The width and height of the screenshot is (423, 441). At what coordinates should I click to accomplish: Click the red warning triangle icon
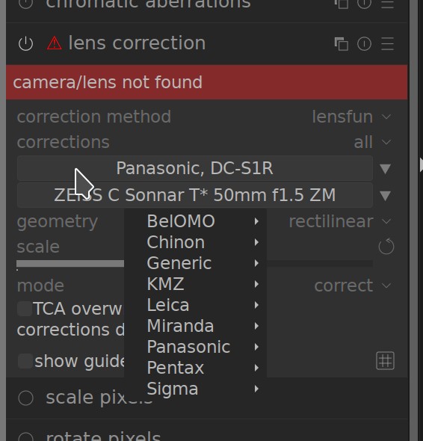point(54,43)
